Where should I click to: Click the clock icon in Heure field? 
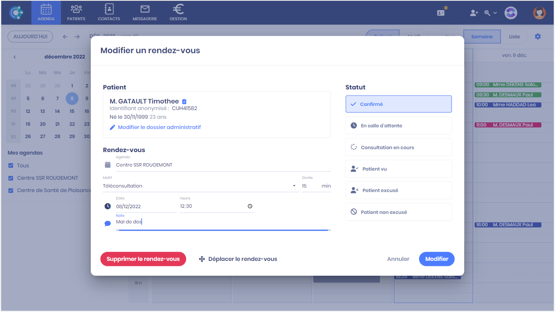click(250, 206)
